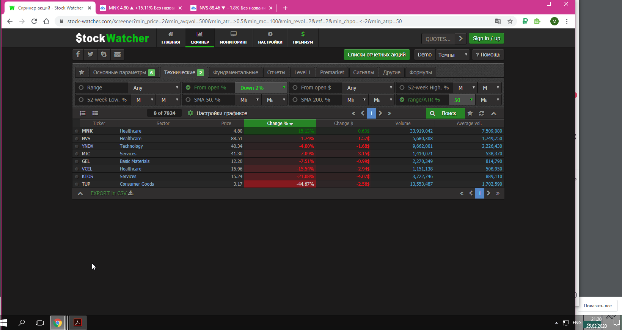Go to next page in bottom pager
Screen dimensions: 622x330
pyautogui.click(x=489, y=193)
